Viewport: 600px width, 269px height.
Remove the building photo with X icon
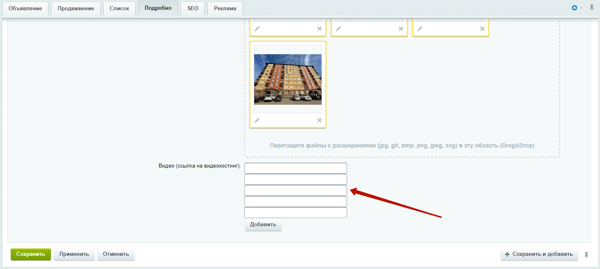coord(319,120)
